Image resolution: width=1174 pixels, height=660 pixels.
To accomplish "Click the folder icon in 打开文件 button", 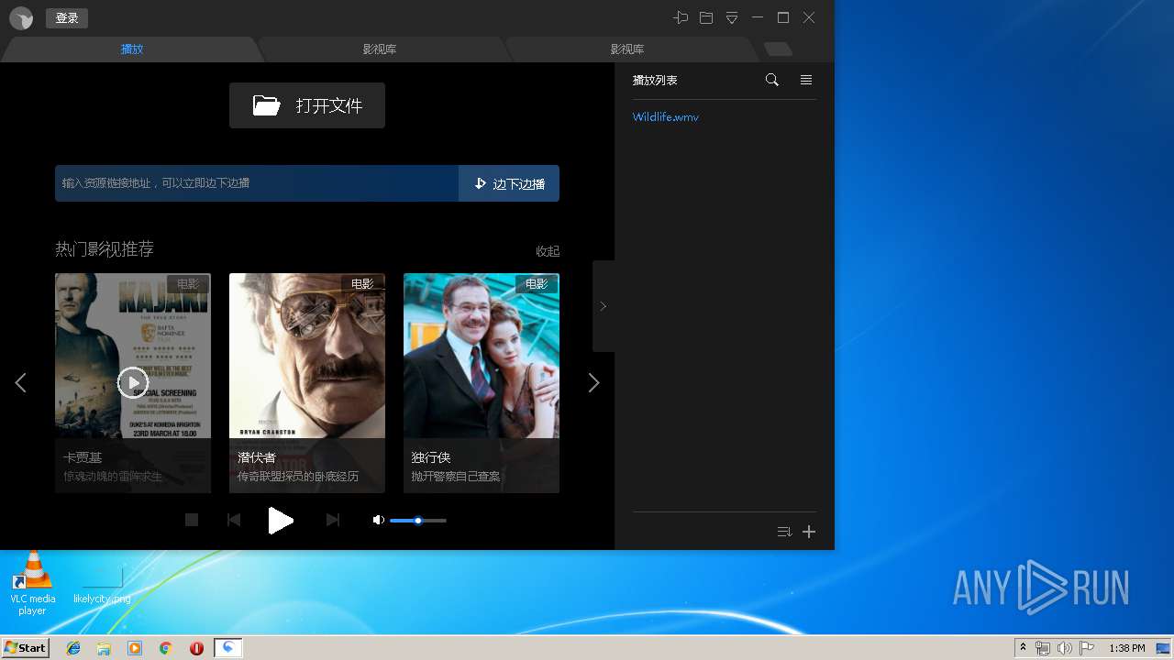I will (267, 105).
